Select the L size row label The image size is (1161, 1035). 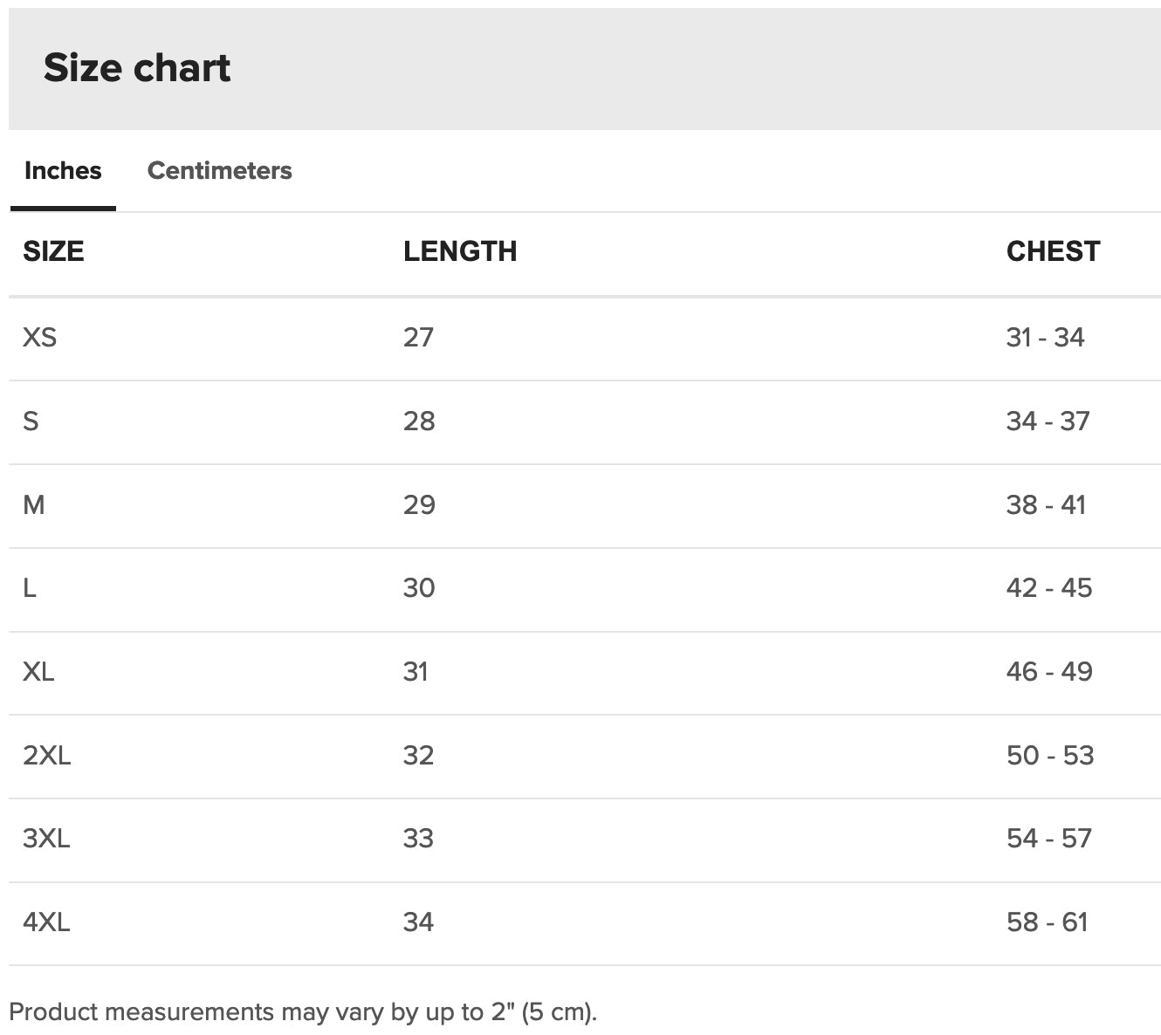click(30, 587)
